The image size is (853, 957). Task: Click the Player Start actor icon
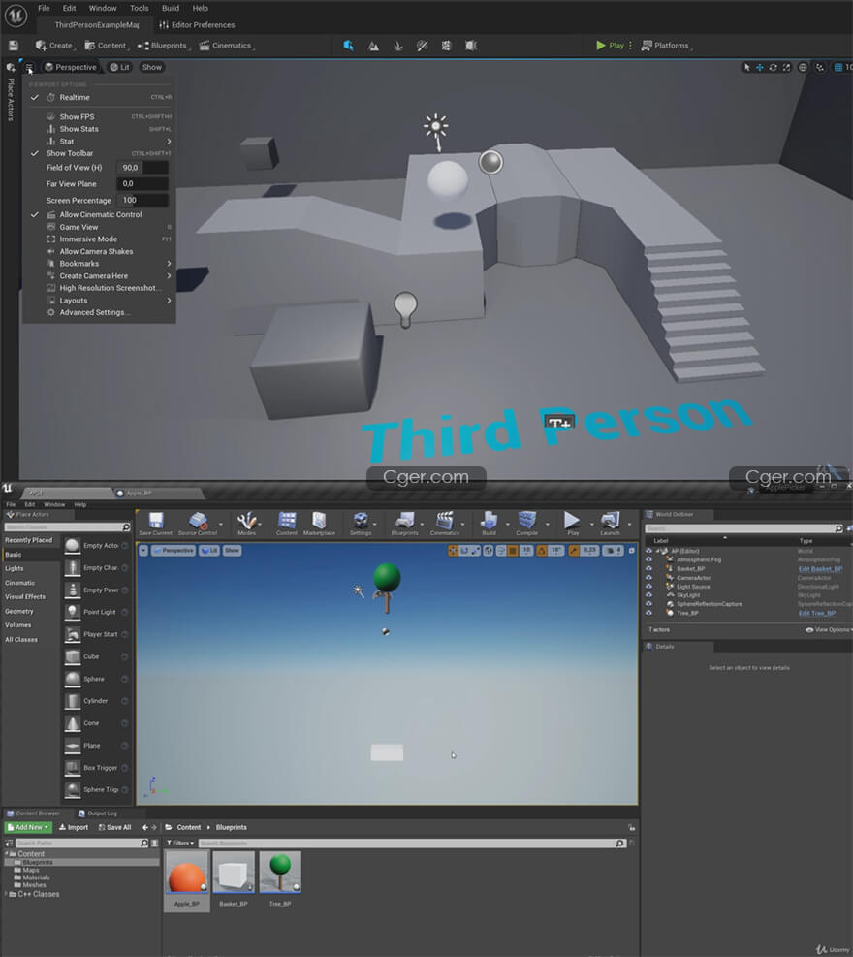73,635
